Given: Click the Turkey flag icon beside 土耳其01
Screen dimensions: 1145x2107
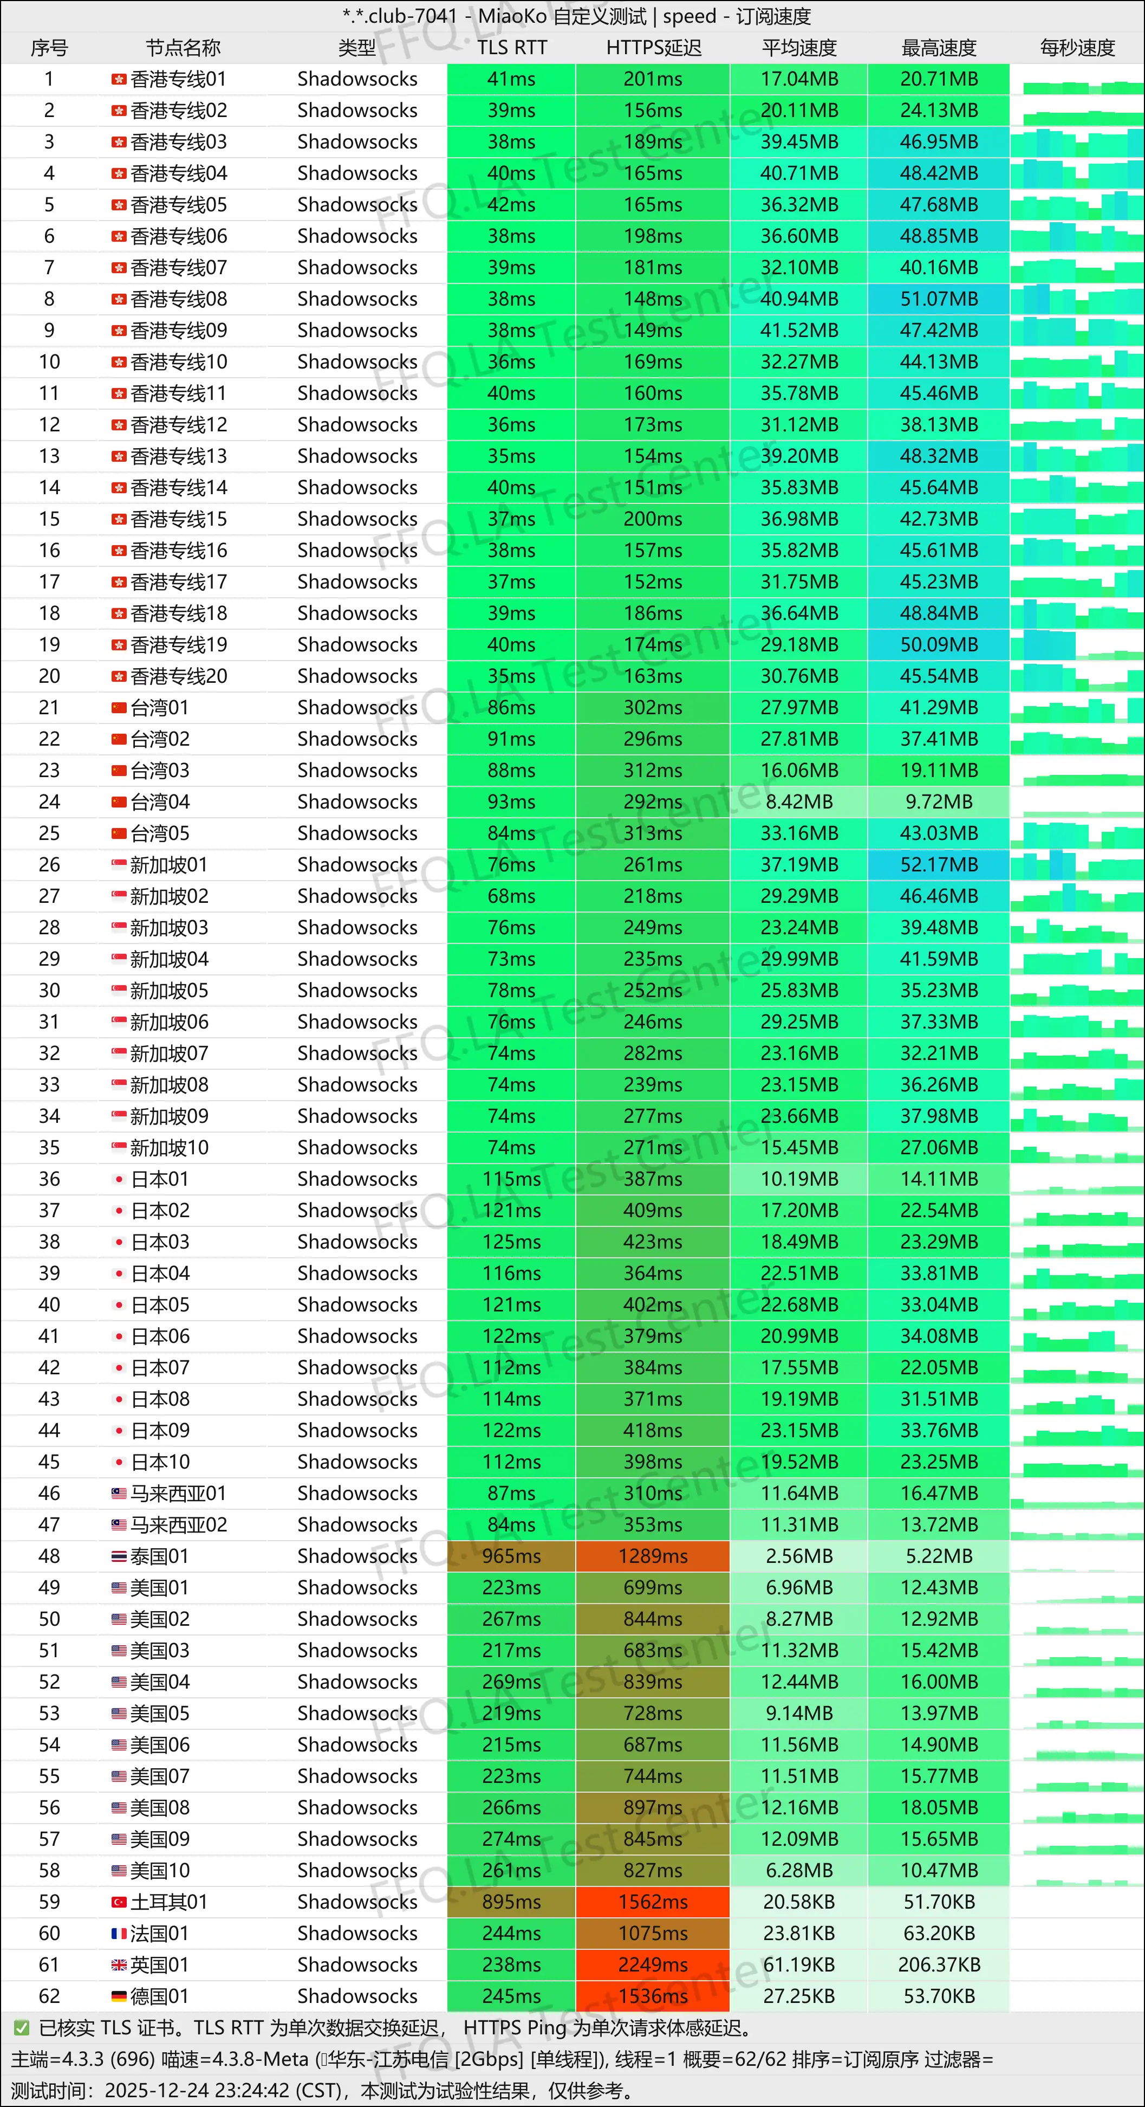Looking at the screenshot, I should point(119,1902).
